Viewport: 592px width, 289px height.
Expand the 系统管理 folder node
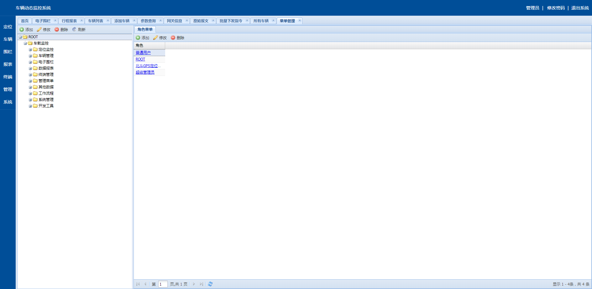(30, 100)
